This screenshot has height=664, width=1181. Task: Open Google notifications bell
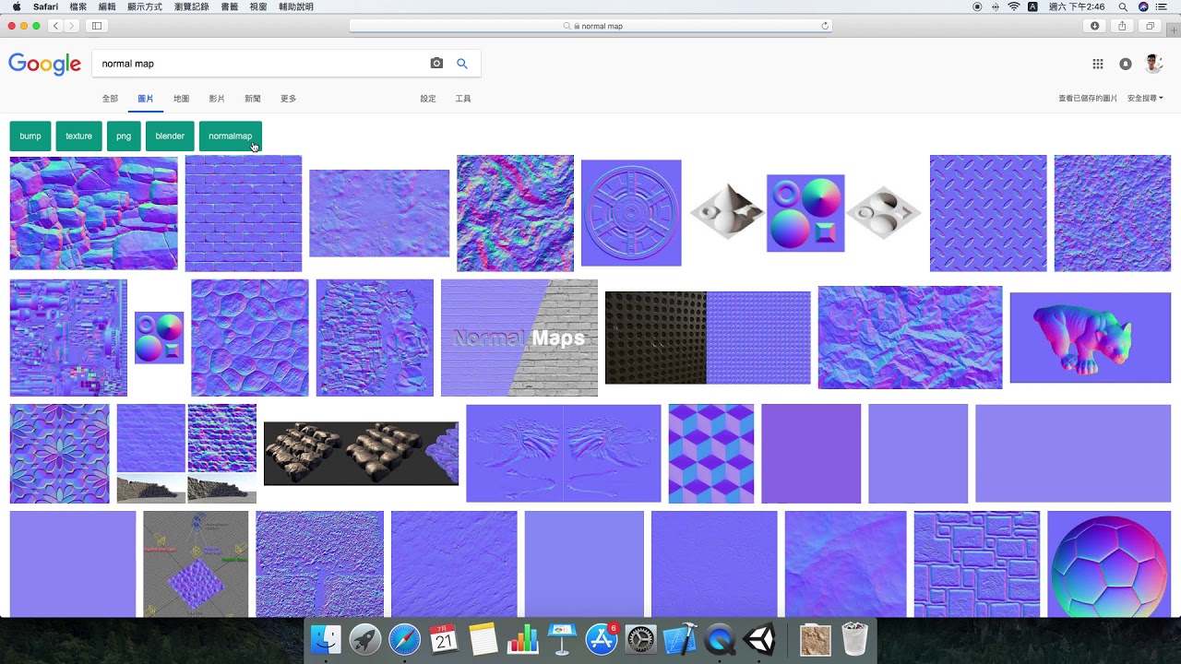1126,64
